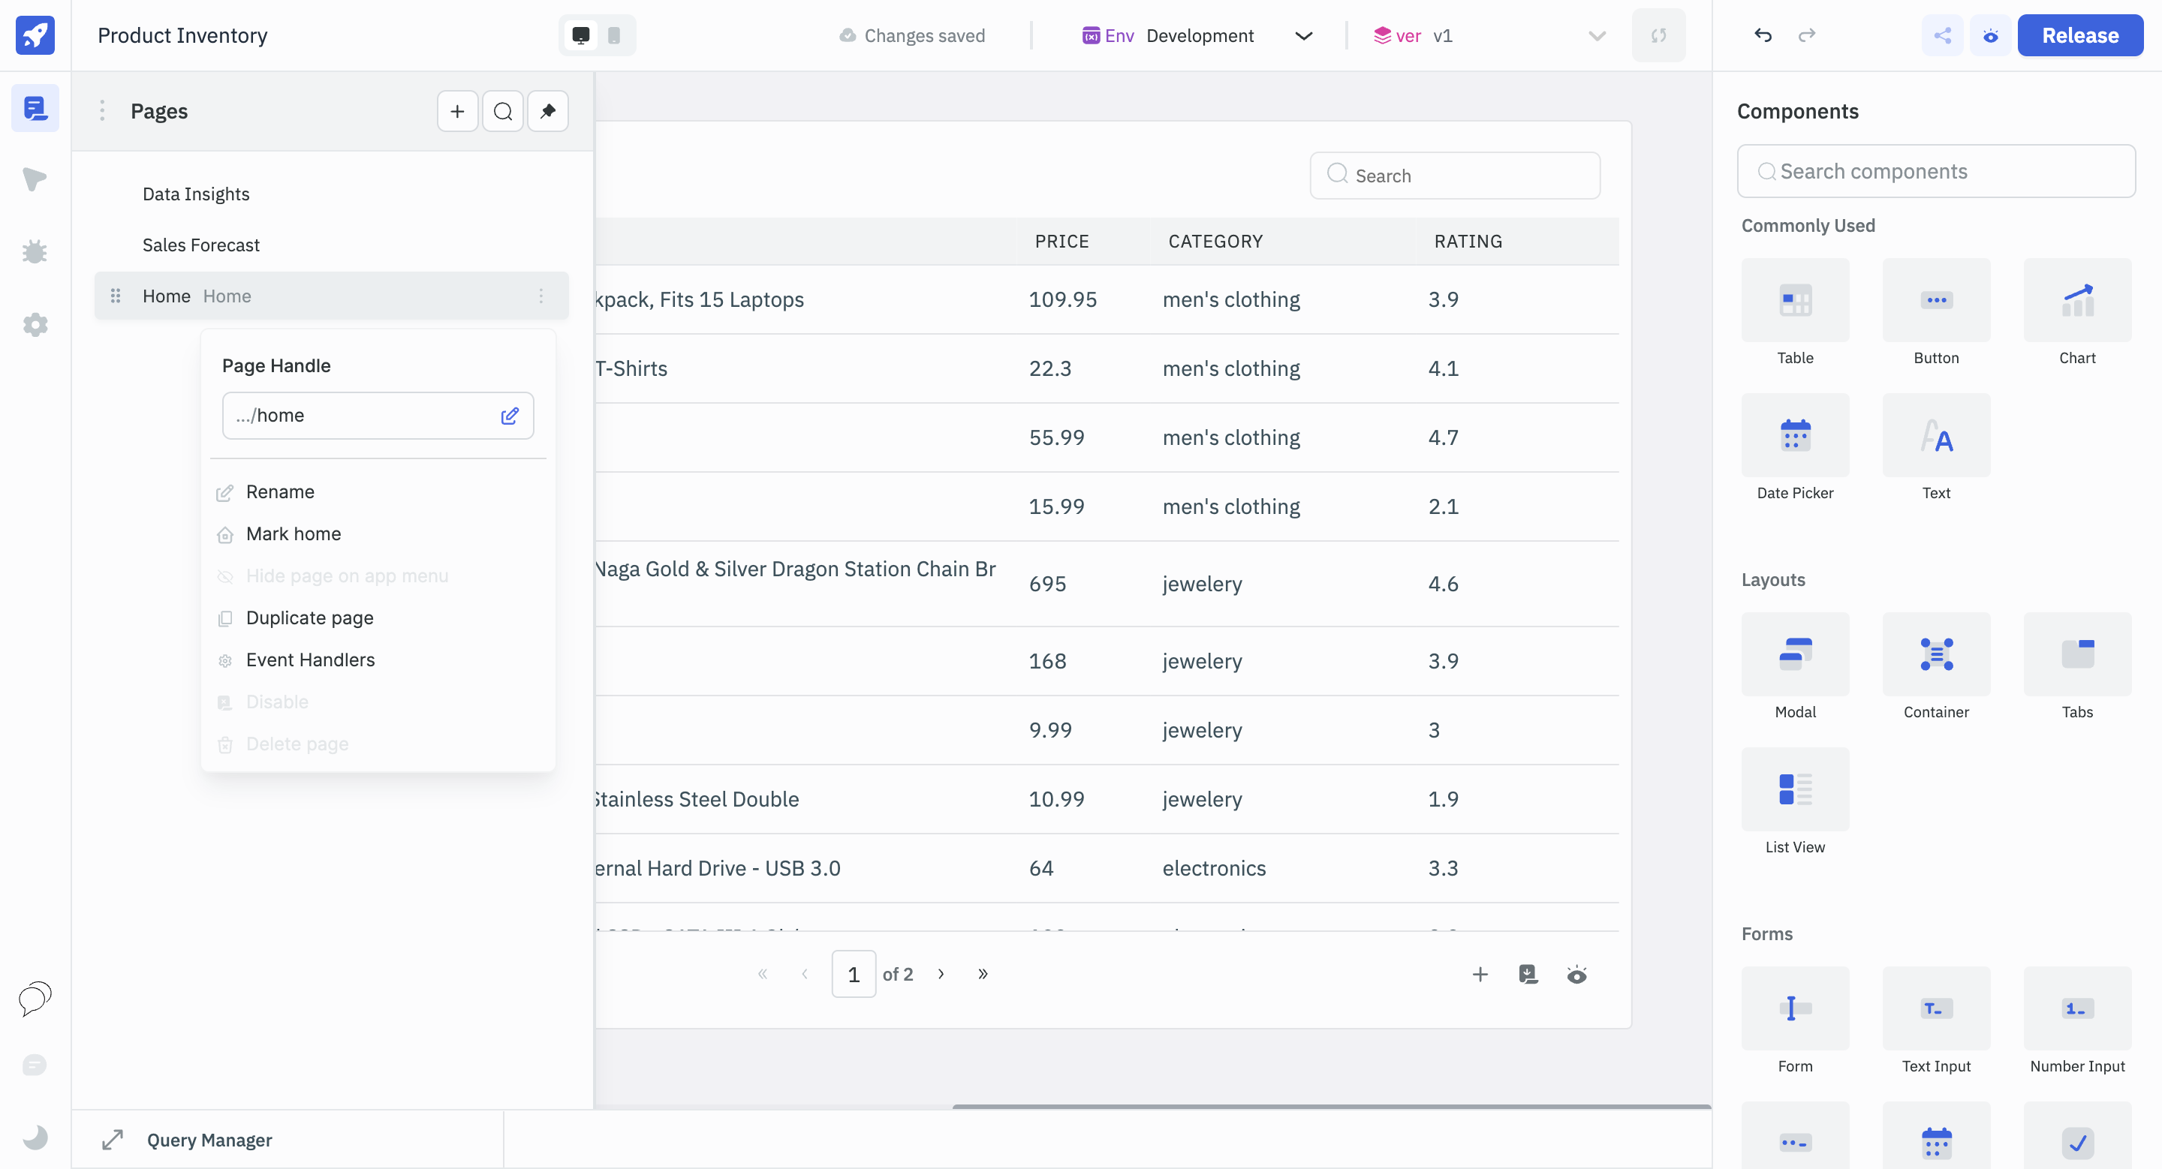Screen dimensions: 2162x1169
Task: Click the Query Manager expand icon
Action: point(113,1139)
